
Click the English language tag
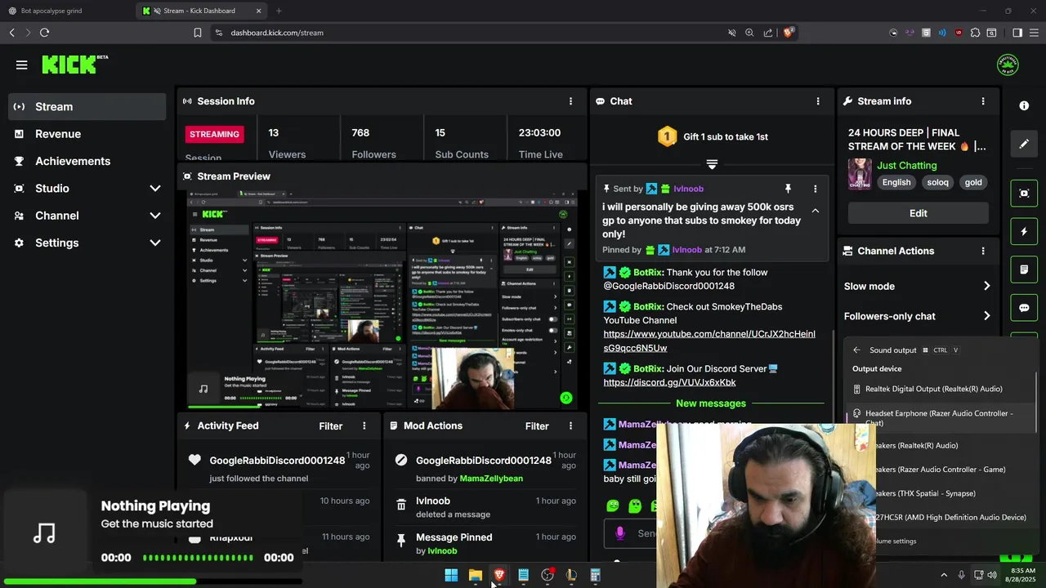896,182
